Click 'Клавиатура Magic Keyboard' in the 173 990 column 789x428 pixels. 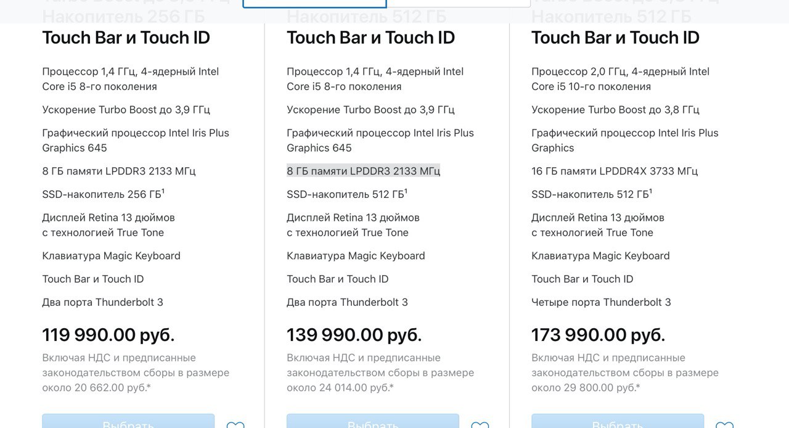[600, 256]
